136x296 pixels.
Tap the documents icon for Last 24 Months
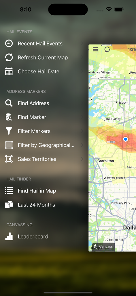[x=9, y=205]
